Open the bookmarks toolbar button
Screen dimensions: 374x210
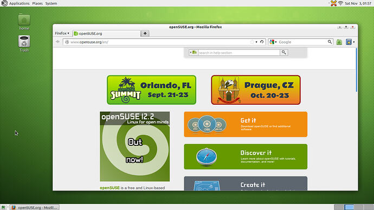pos(349,42)
